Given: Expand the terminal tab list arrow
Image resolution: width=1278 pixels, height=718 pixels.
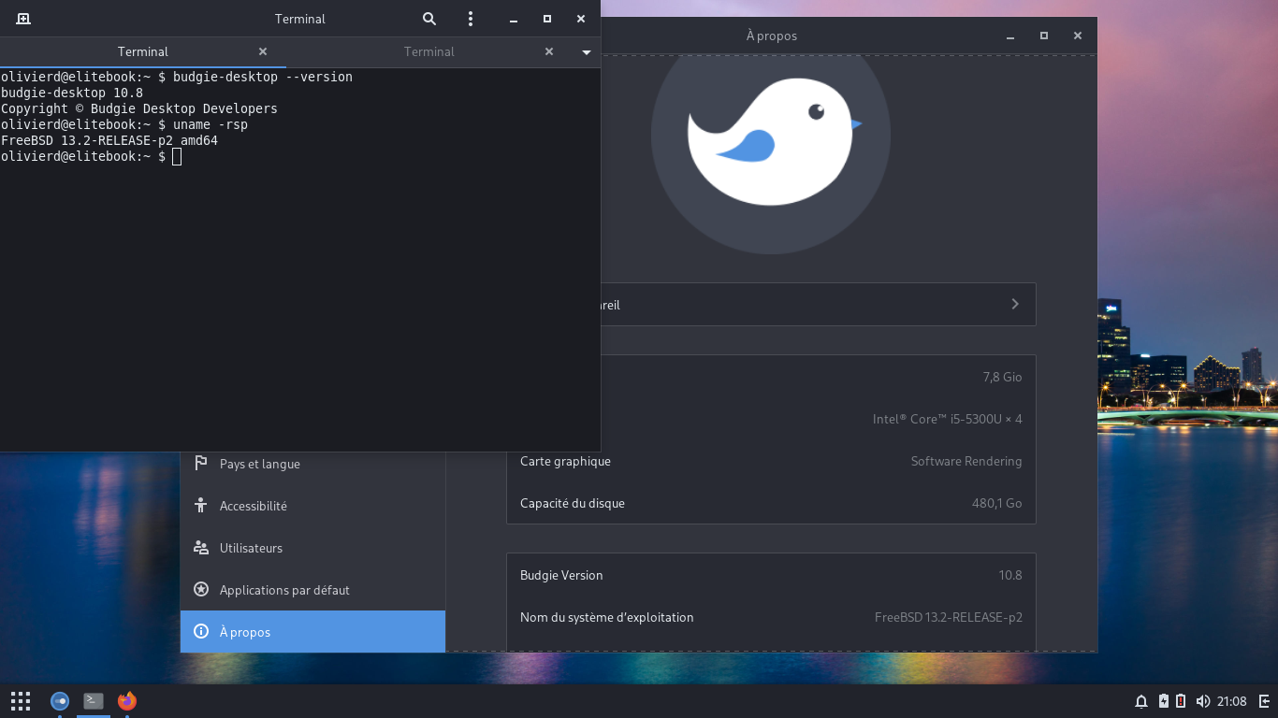Looking at the screenshot, I should (x=587, y=52).
